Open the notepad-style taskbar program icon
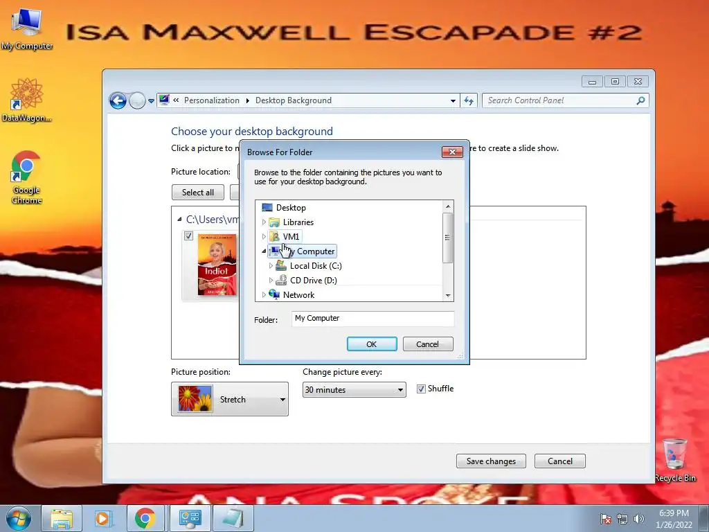709x532 pixels. tap(233, 518)
